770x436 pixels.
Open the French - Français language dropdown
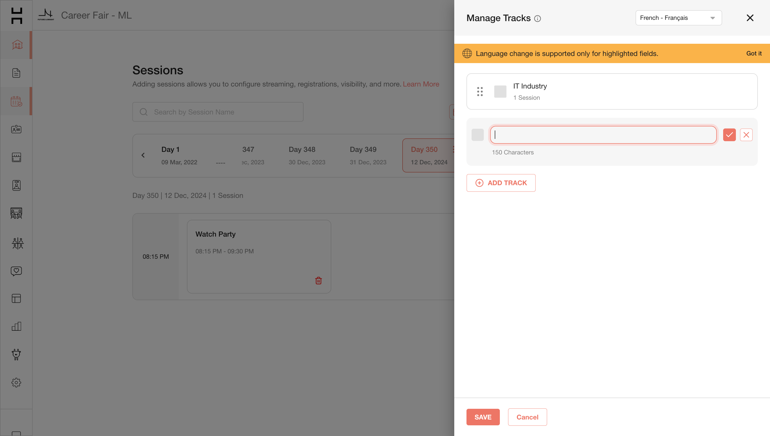click(679, 18)
